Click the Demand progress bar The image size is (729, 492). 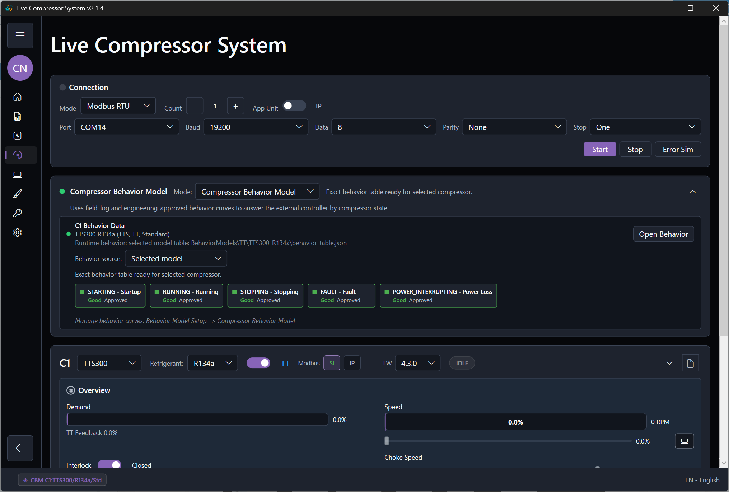197,420
